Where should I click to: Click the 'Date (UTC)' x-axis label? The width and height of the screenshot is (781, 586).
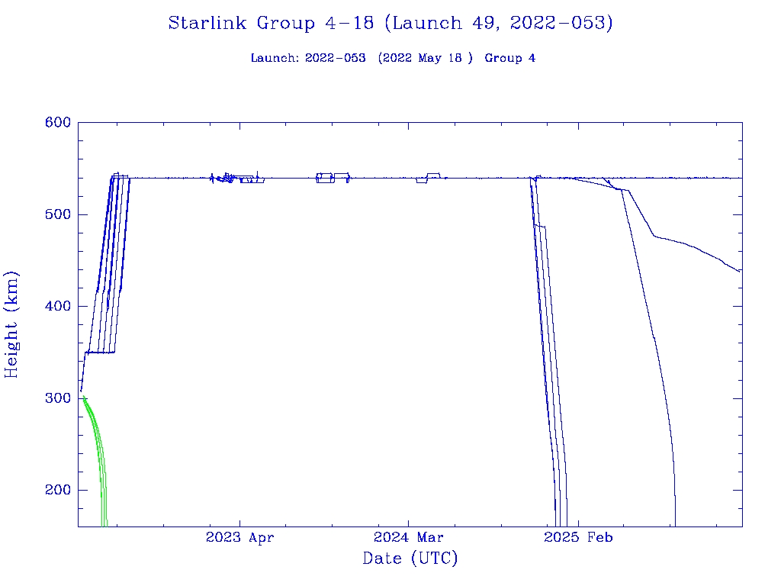pyautogui.click(x=410, y=559)
